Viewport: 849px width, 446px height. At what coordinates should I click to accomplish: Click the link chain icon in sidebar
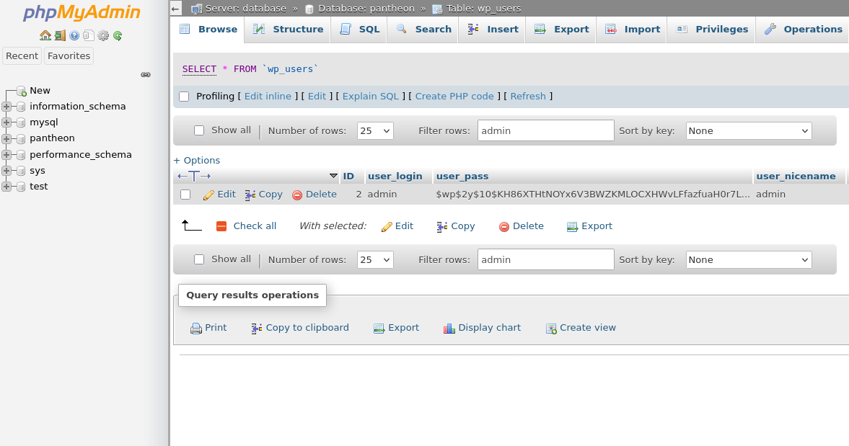click(146, 75)
